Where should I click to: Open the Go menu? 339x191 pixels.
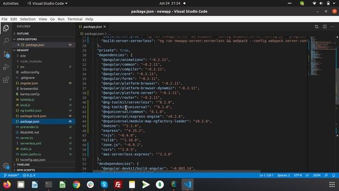tap(52, 19)
